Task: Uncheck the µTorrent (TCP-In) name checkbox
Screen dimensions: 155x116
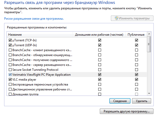Action: point(10,40)
